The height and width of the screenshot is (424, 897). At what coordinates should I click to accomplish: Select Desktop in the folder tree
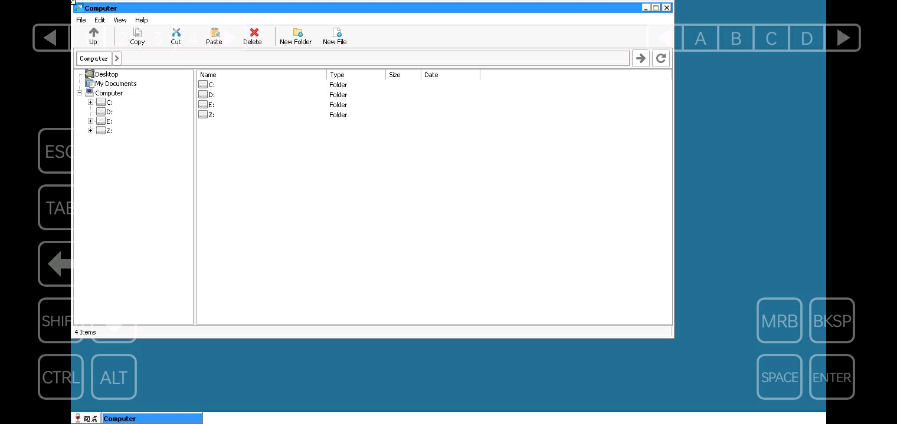(x=106, y=74)
